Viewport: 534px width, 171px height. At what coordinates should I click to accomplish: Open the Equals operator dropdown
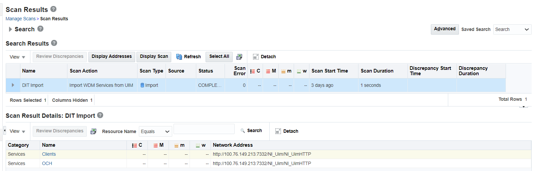click(x=156, y=131)
